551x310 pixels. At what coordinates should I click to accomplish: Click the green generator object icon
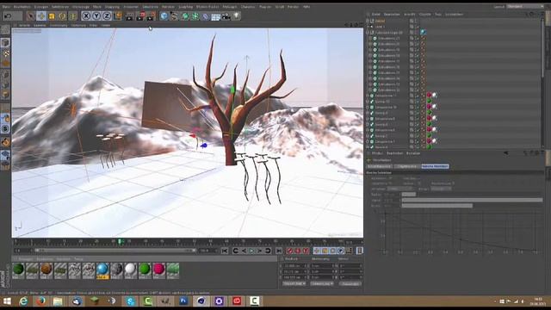(185, 15)
